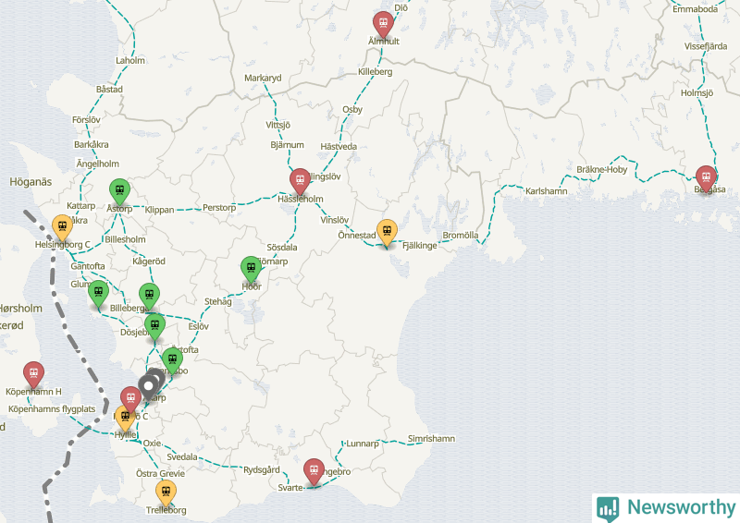Select the Vittsjö station label
Viewport: 740px width, 523px height.
click(277, 125)
